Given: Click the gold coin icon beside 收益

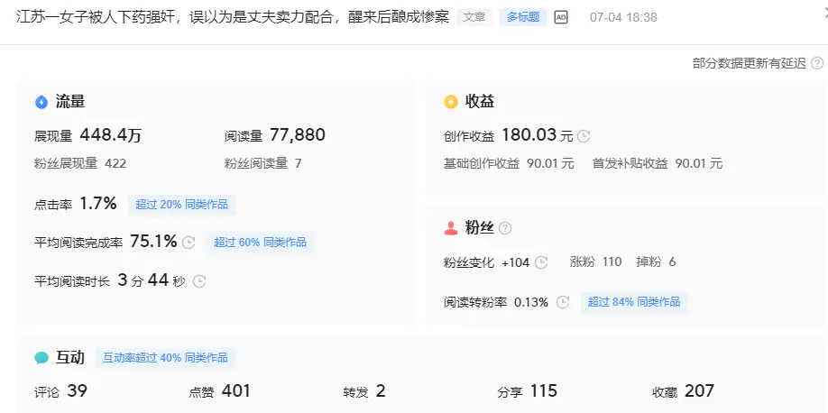Looking at the screenshot, I should [x=450, y=102].
